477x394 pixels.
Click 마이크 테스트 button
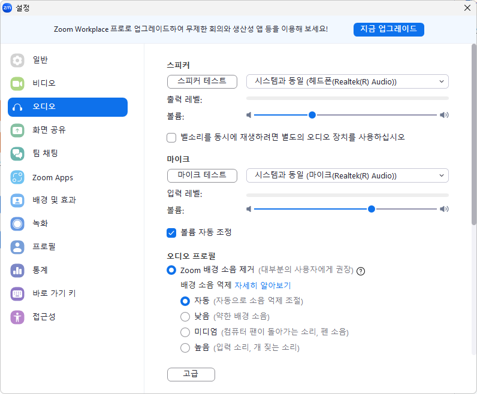(x=202, y=175)
